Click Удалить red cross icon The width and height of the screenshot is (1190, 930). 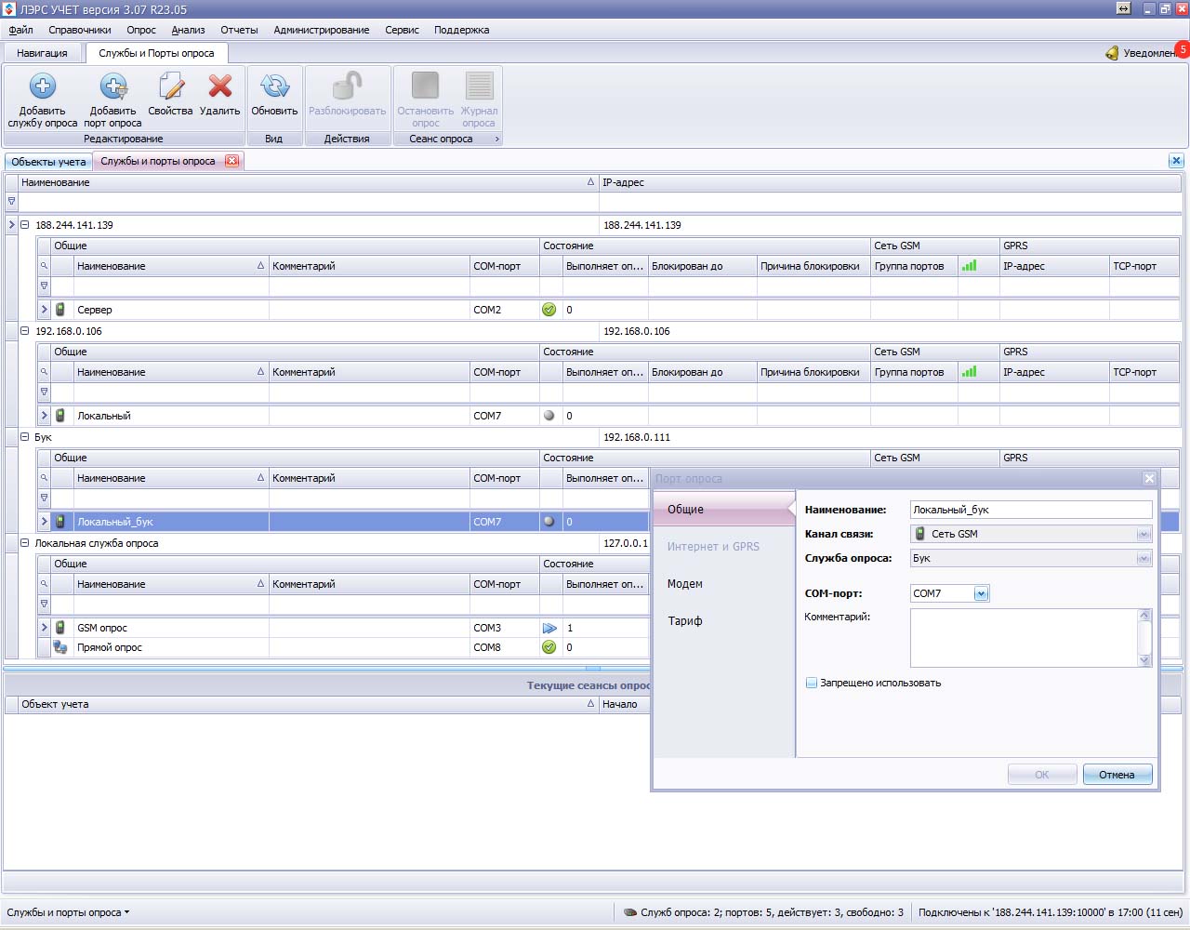[x=220, y=86]
